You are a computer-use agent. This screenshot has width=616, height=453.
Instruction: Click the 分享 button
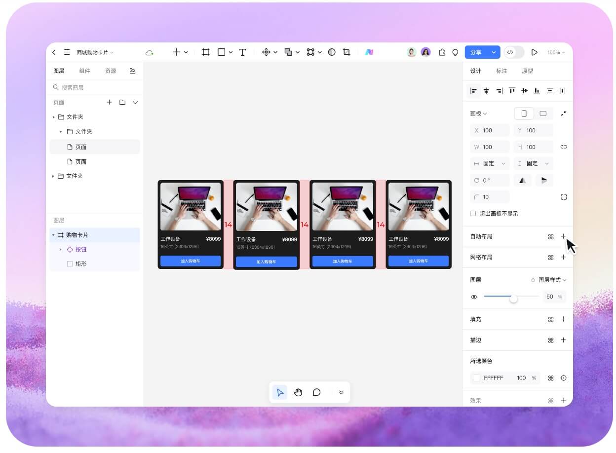[x=476, y=52]
